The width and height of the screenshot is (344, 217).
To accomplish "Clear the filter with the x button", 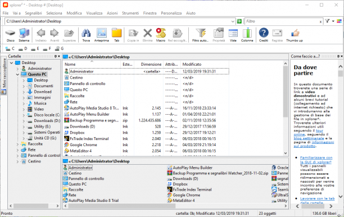I will [320, 21].
